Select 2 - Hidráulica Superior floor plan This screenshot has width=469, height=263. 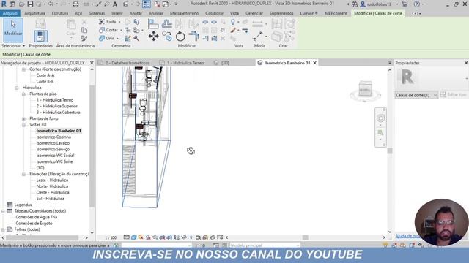coord(57,106)
